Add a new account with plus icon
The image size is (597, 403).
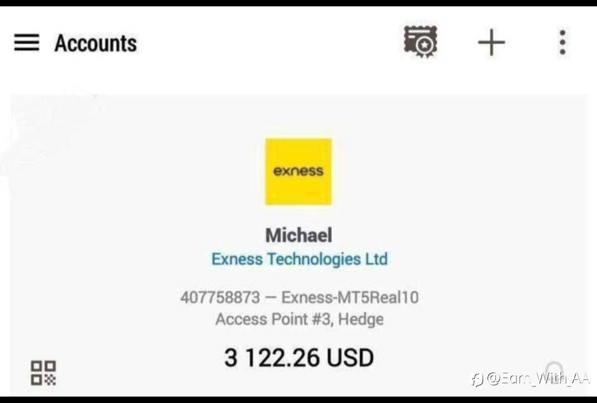tap(491, 42)
